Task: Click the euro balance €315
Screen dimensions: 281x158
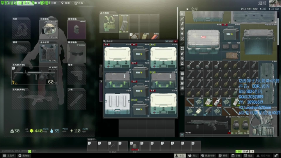Action: 263,9
